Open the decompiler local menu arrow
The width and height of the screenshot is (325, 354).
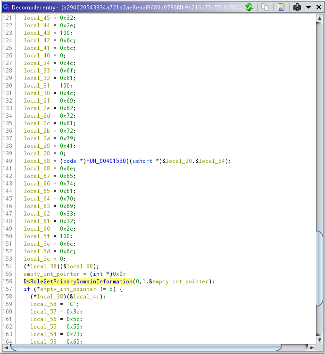tap(308, 7)
